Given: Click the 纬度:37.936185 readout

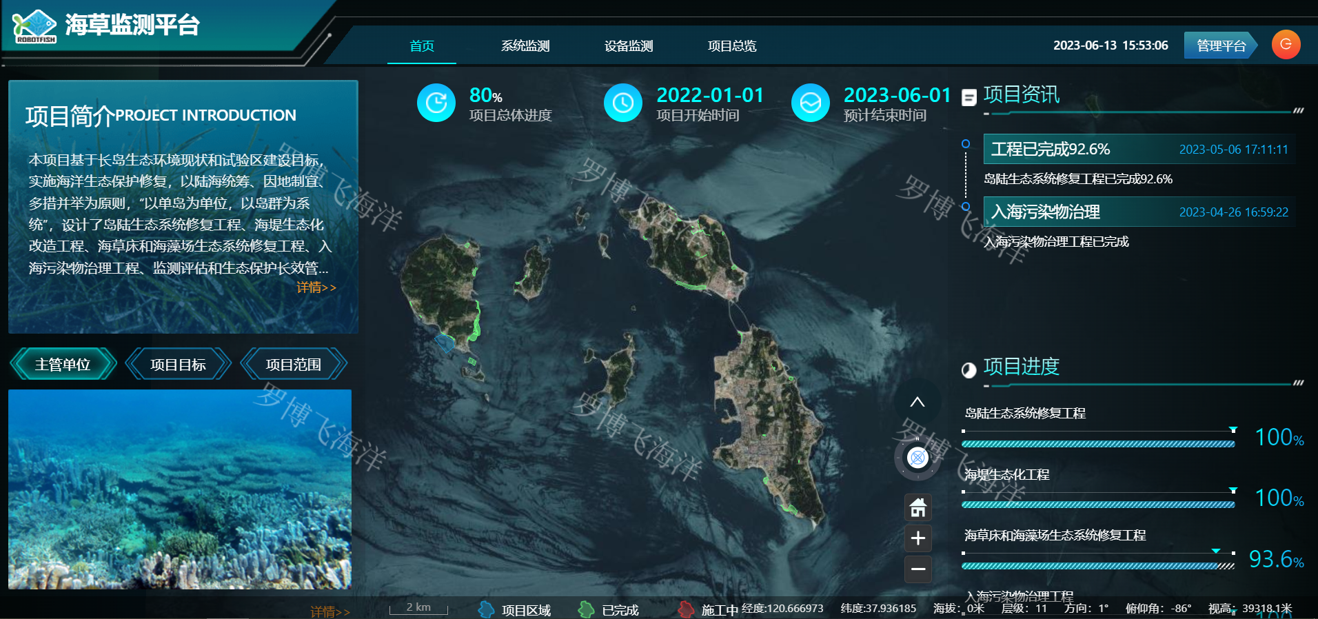Looking at the screenshot, I should 878,609.
